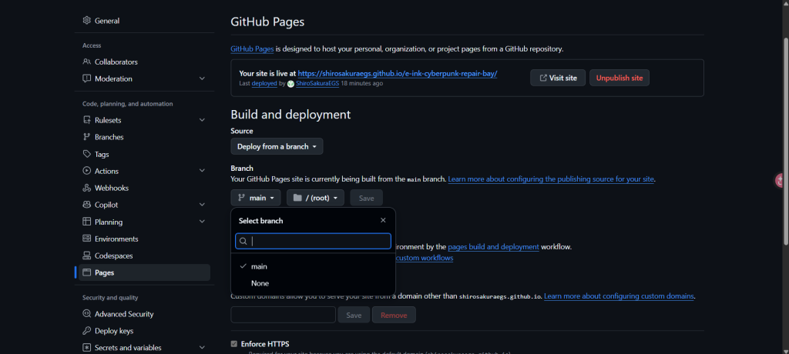Click the ShiroSakuraEGS avatar icon
This screenshot has width=789, height=354.
tap(290, 83)
